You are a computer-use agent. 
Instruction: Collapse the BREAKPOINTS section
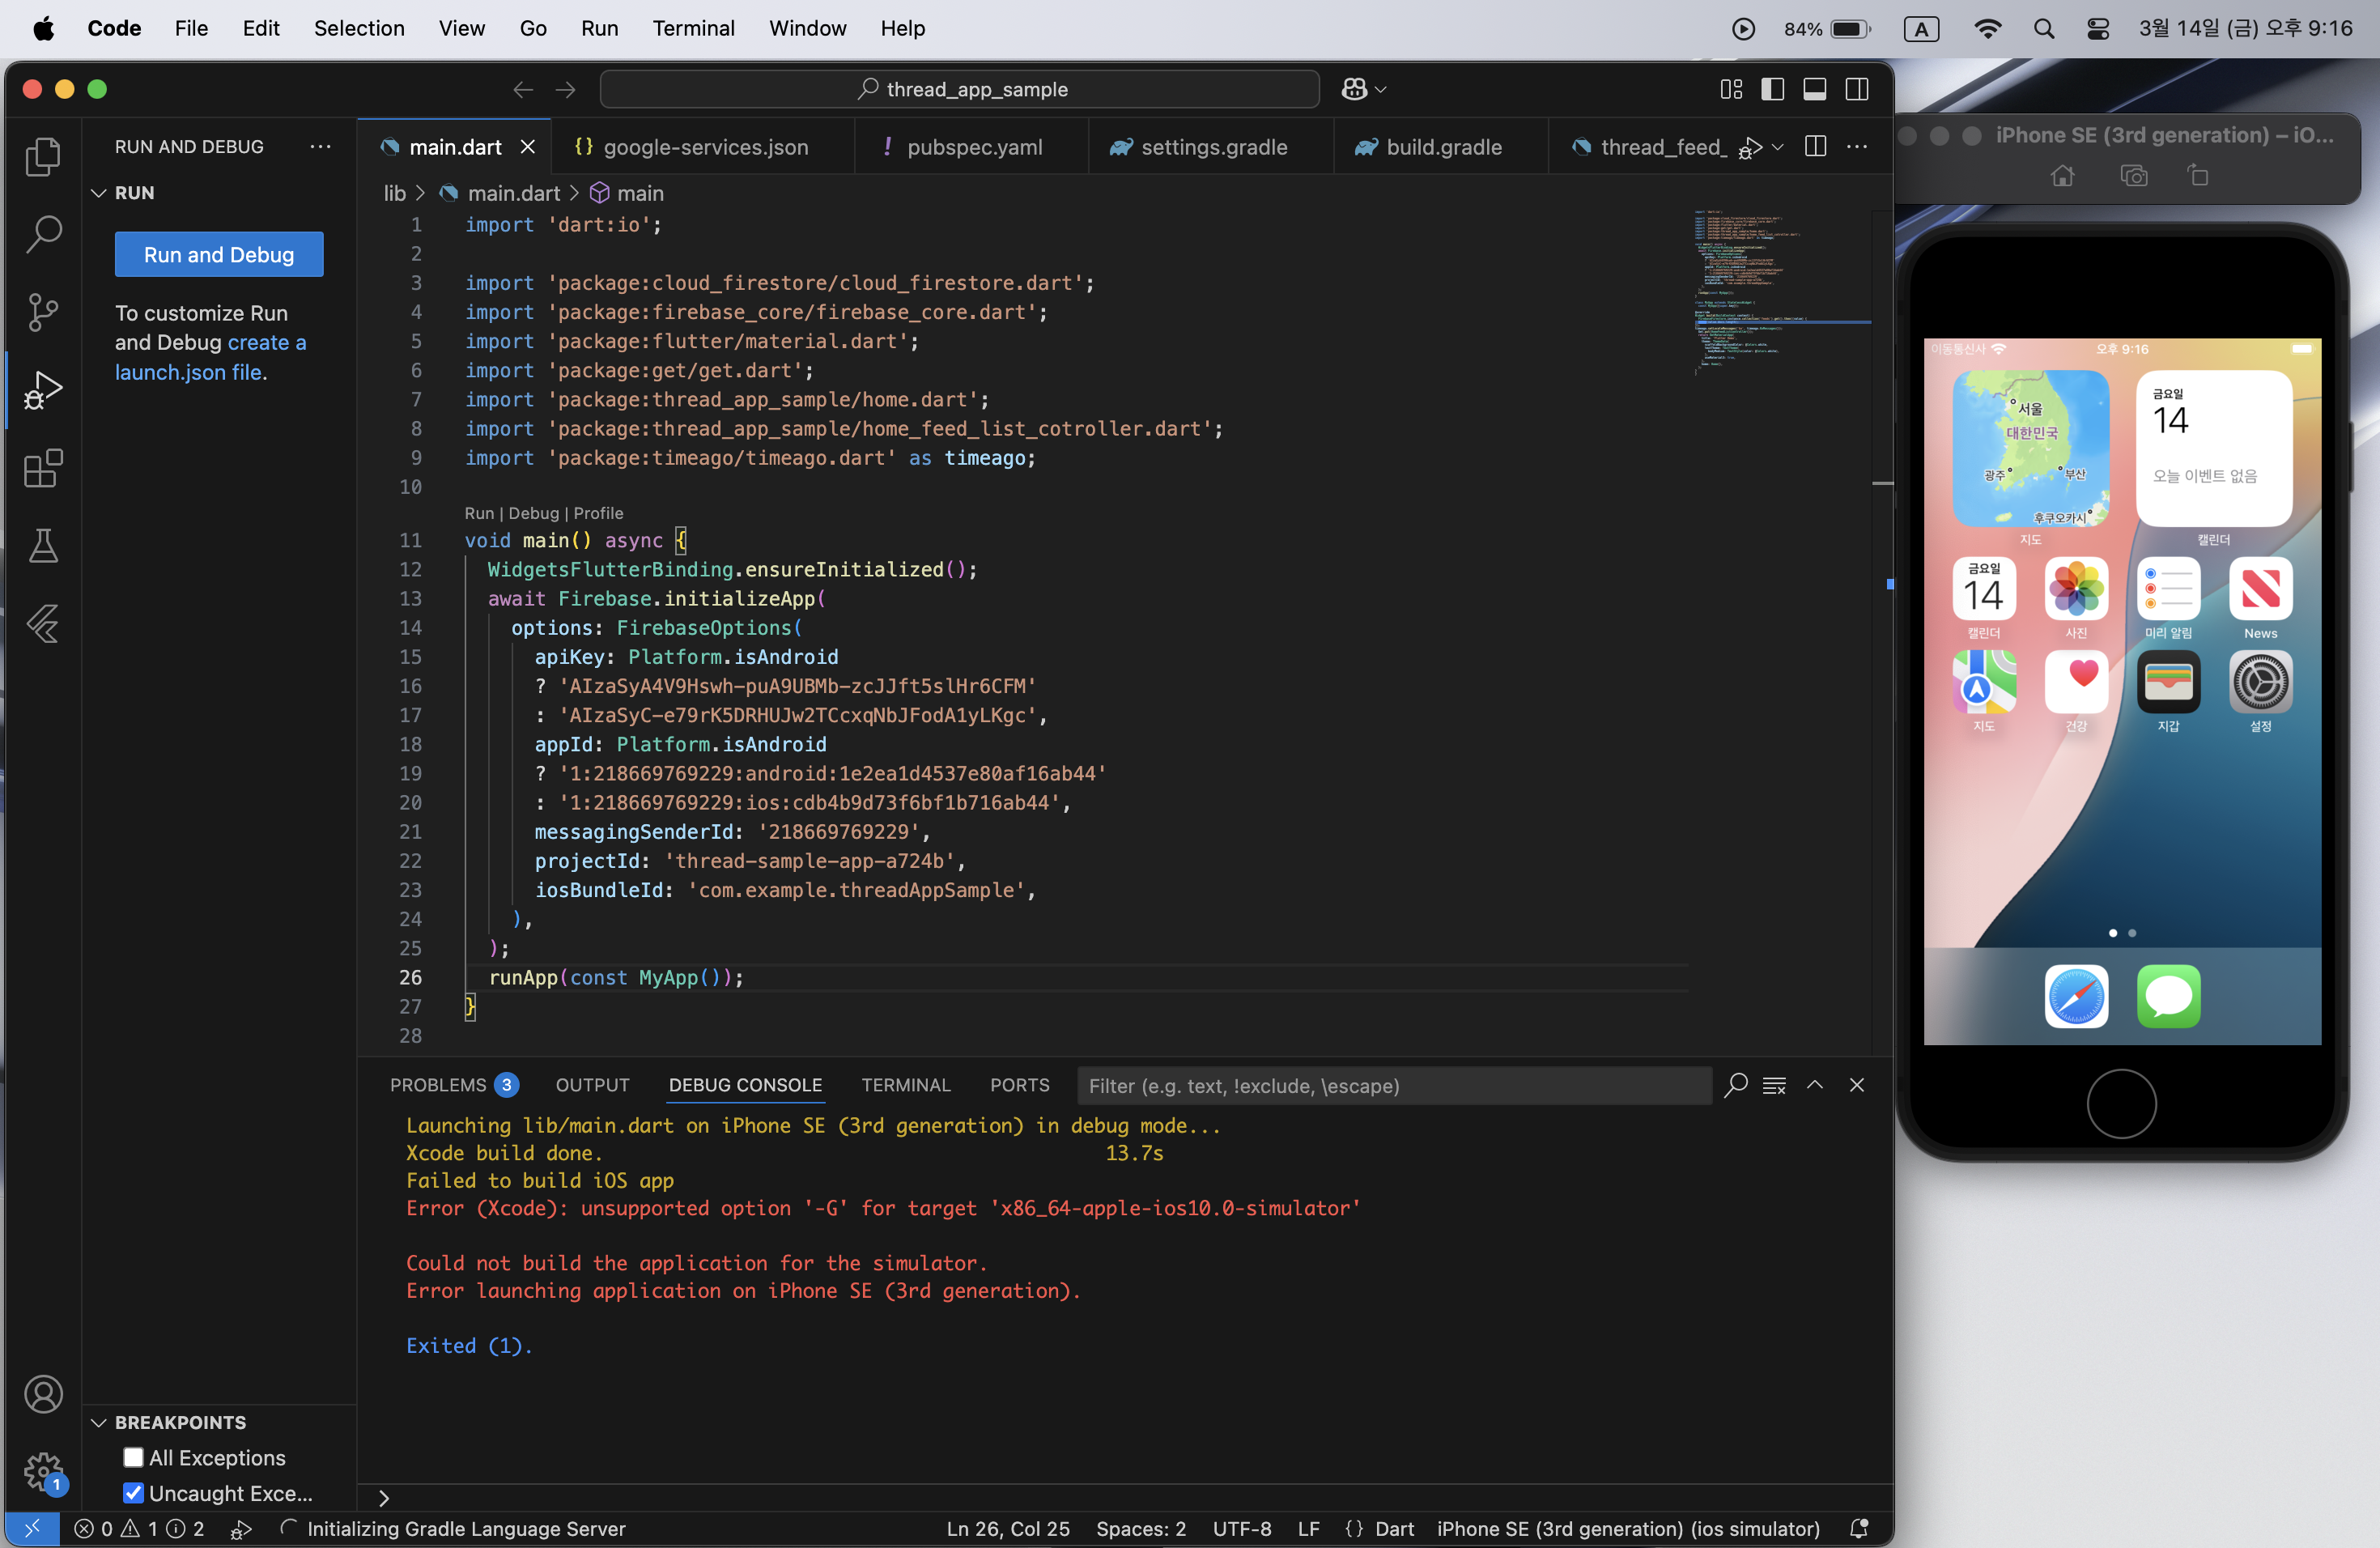click(99, 1422)
